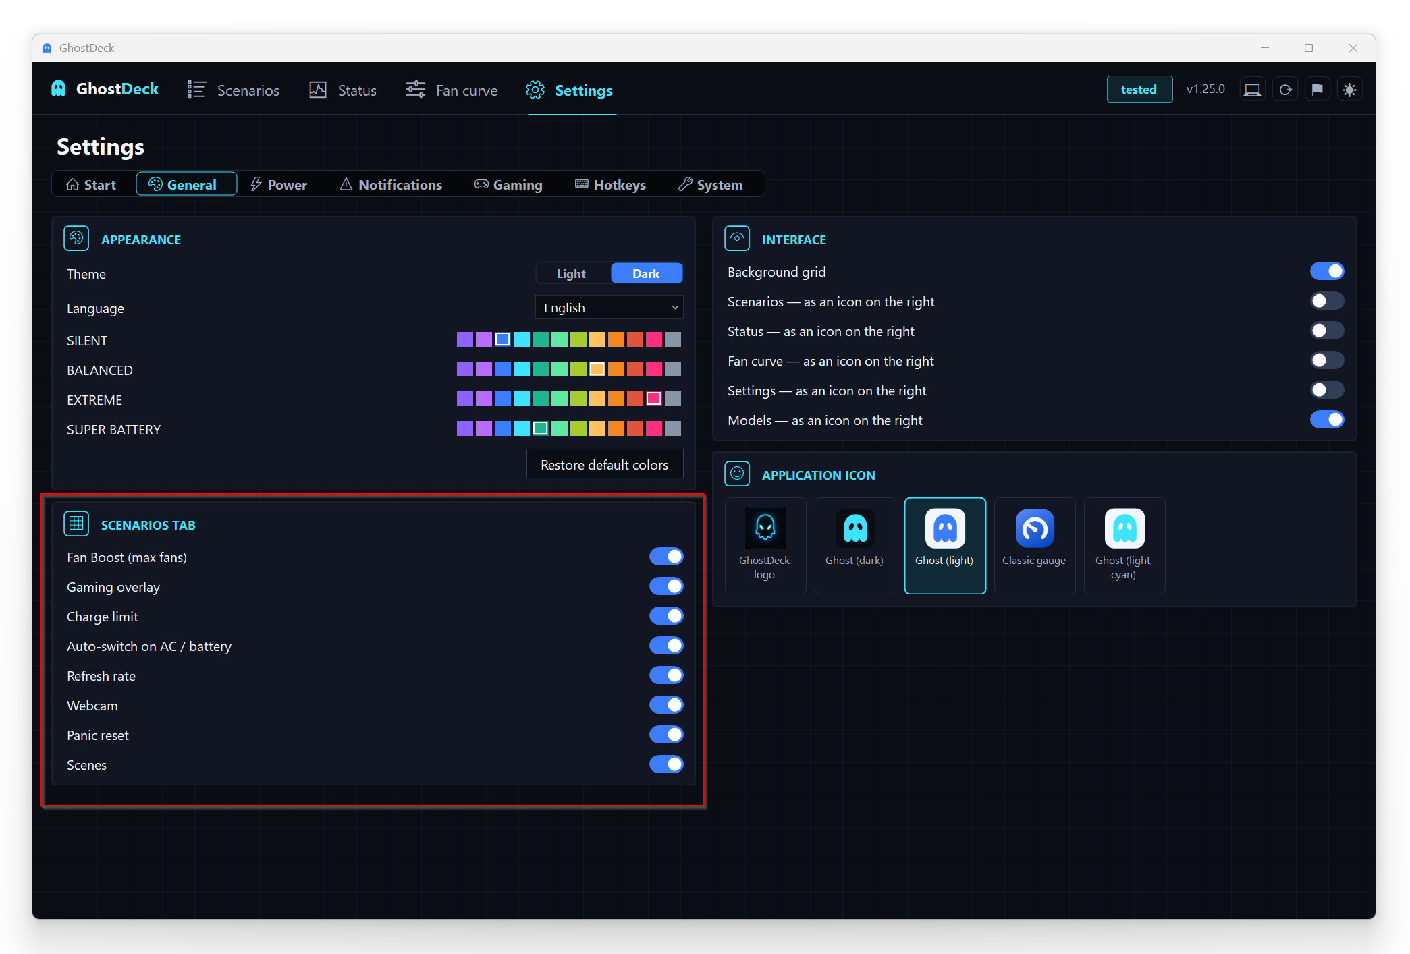
Task: Pick the gray swatch for SUPER BATTERY
Action: coord(673,428)
